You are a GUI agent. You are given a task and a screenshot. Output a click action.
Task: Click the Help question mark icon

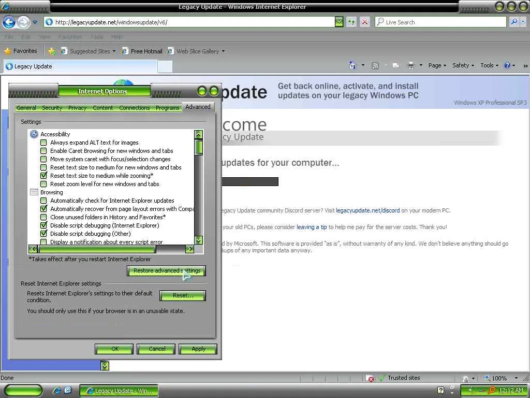507,65
